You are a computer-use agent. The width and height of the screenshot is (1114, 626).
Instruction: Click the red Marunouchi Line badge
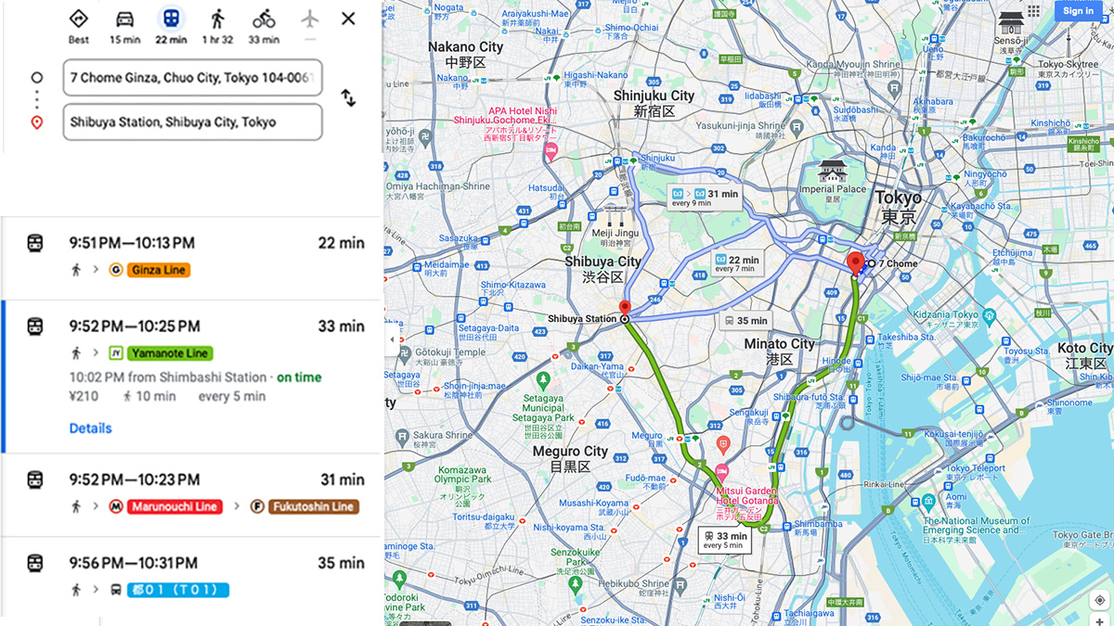[174, 506]
